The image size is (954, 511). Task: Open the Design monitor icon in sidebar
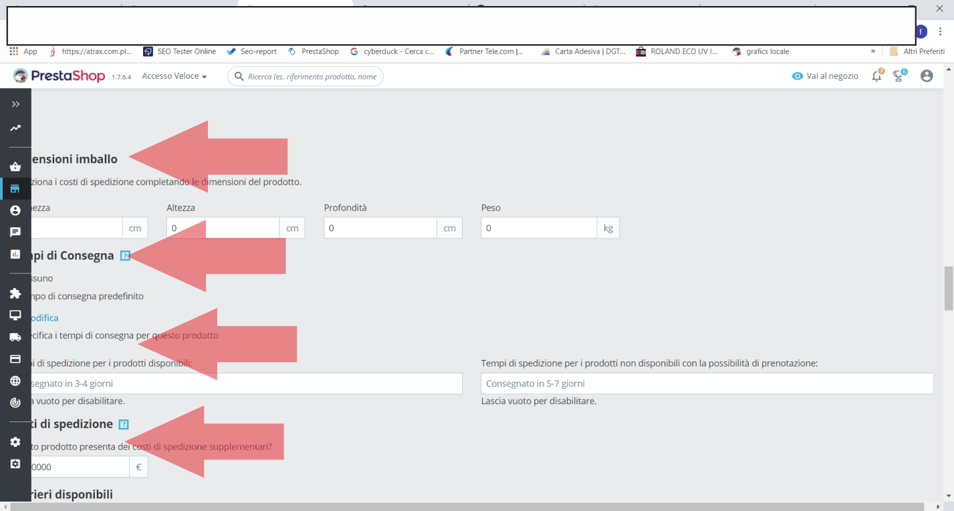pos(15,315)
